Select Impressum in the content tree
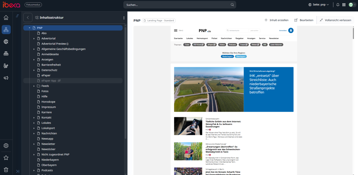This screenshot has height=175, width=358. 48,107
